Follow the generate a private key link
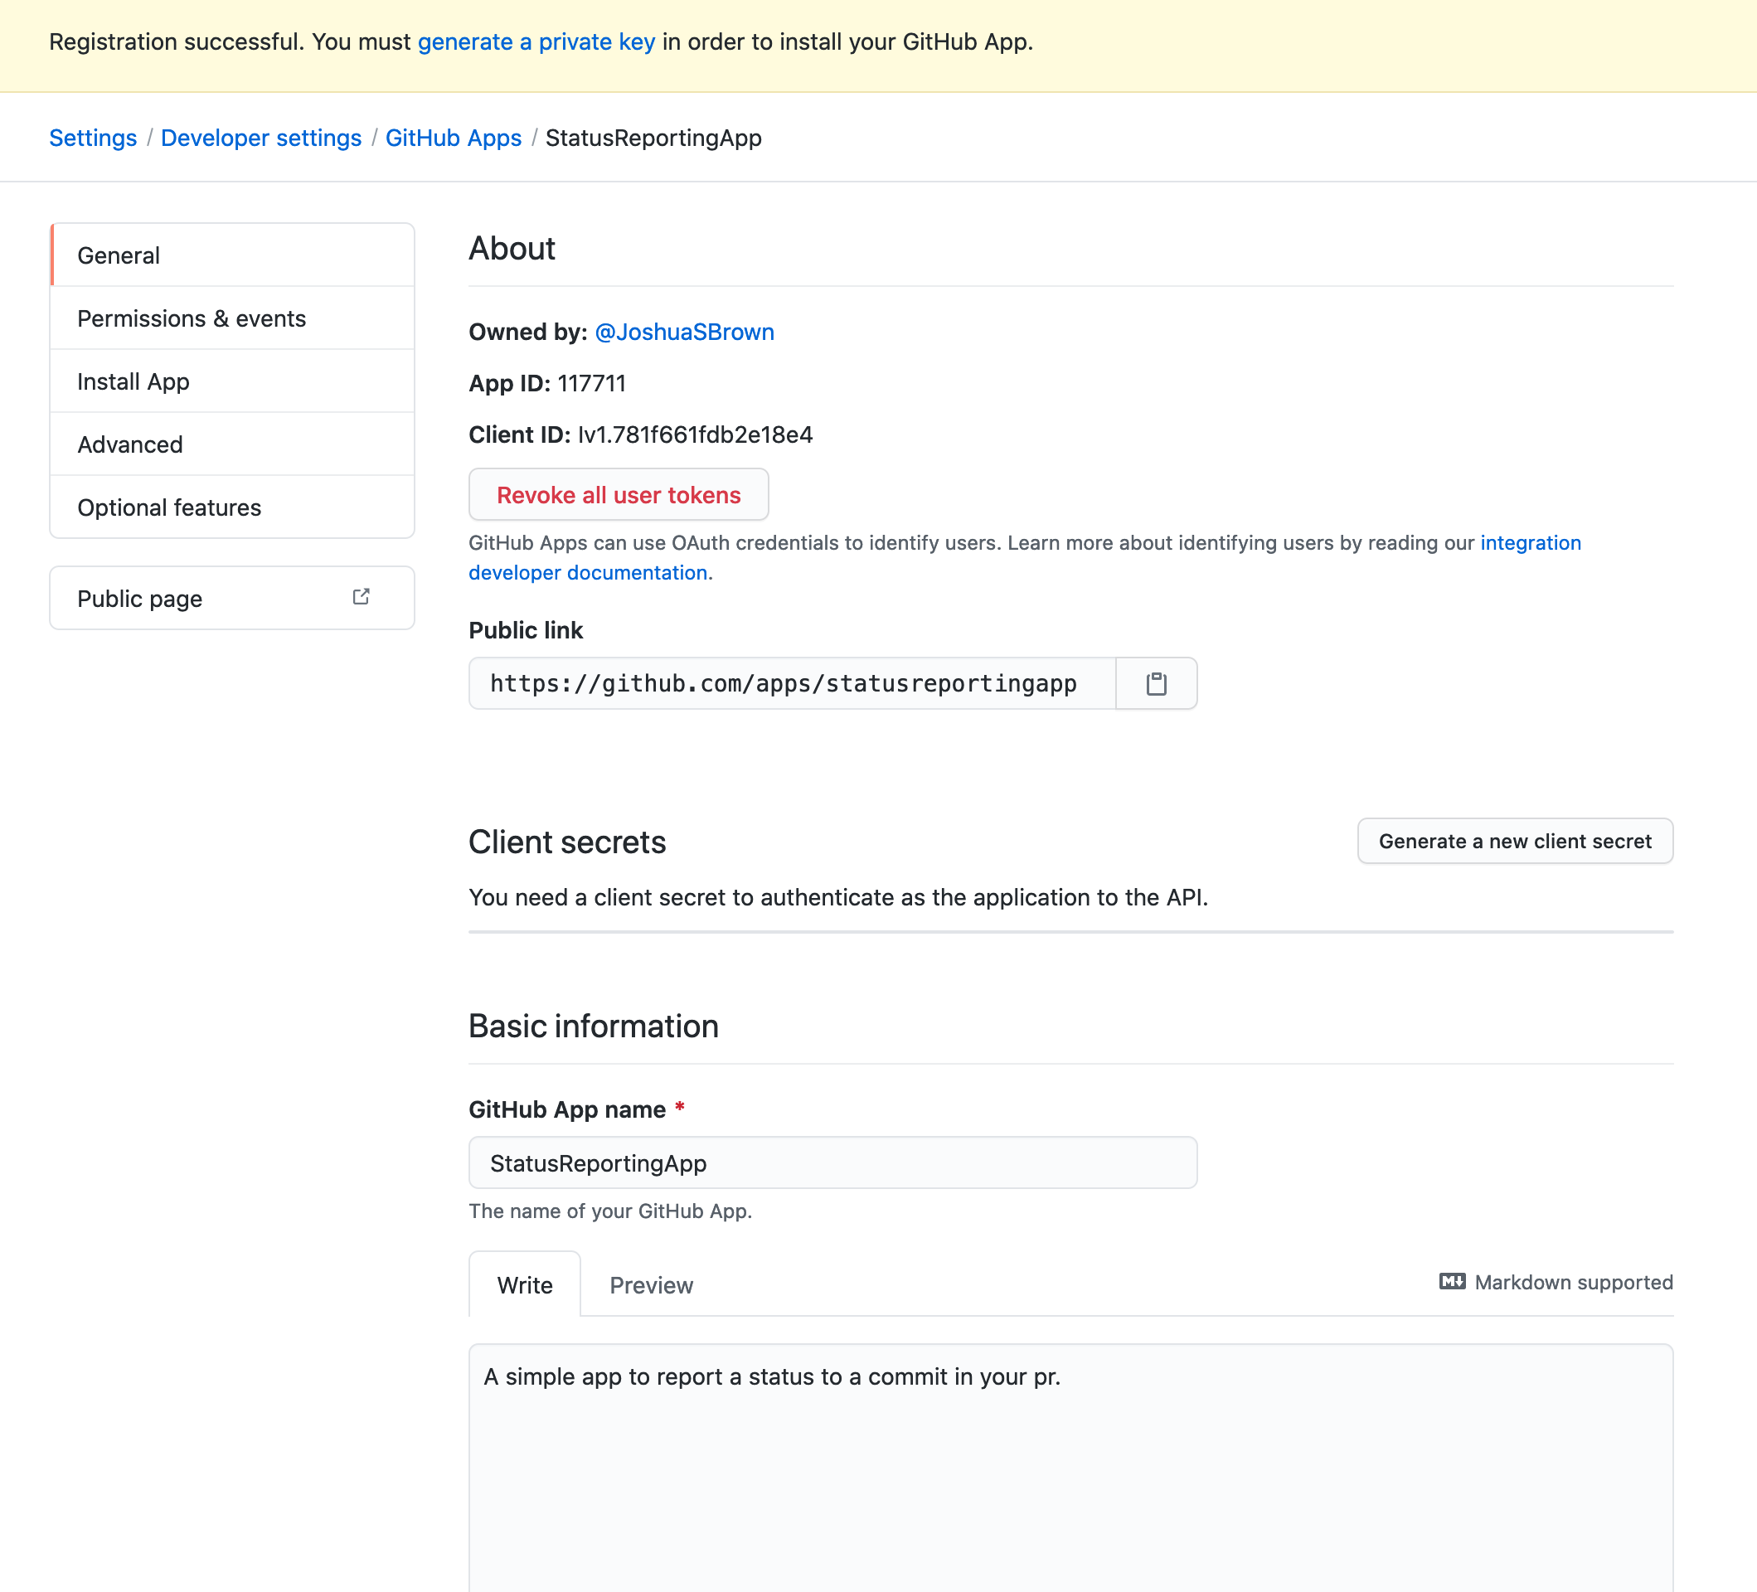 (x=536, y=41)
